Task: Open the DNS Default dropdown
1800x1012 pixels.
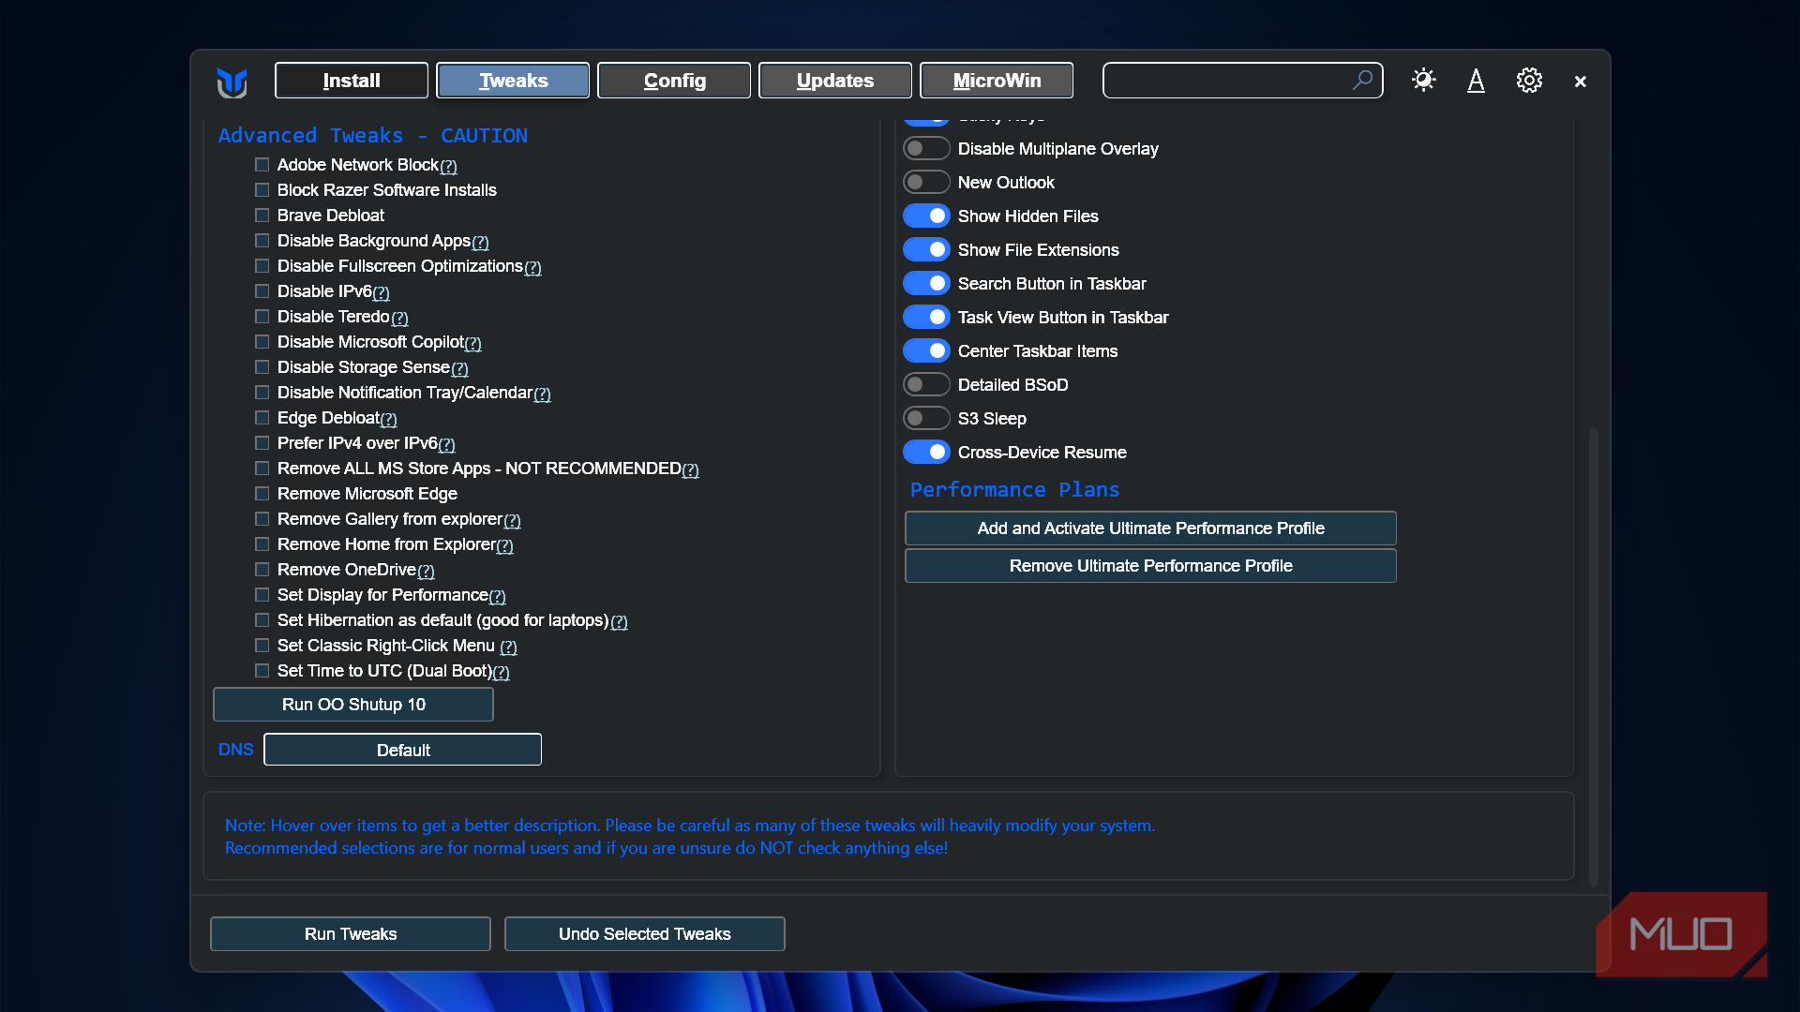Action: pos(403,750)
